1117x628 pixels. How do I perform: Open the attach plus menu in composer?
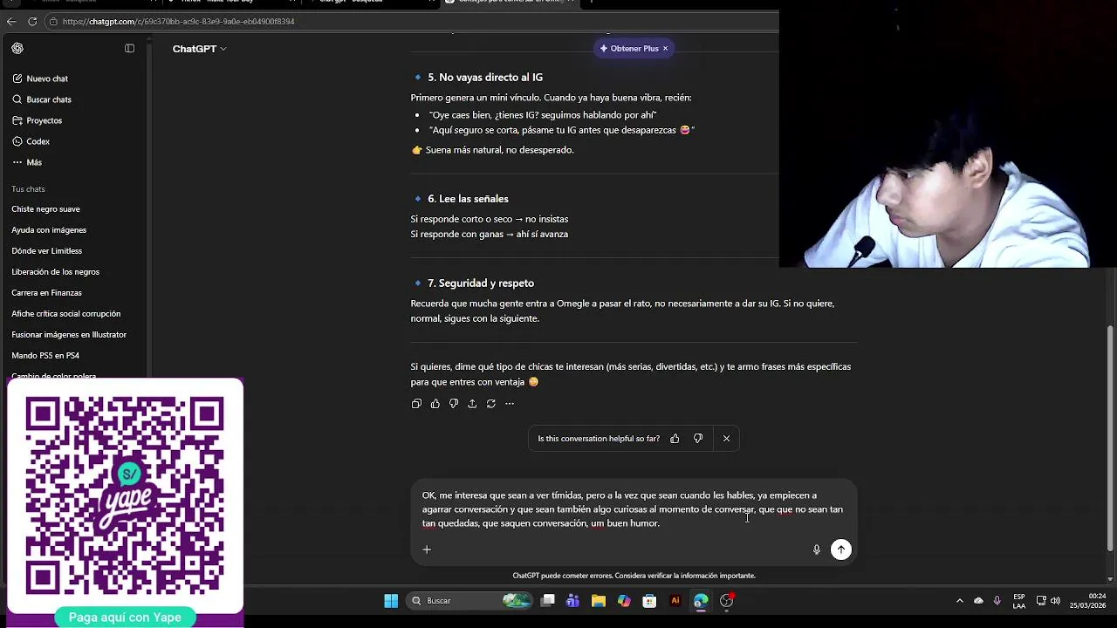tap(427, 549)
